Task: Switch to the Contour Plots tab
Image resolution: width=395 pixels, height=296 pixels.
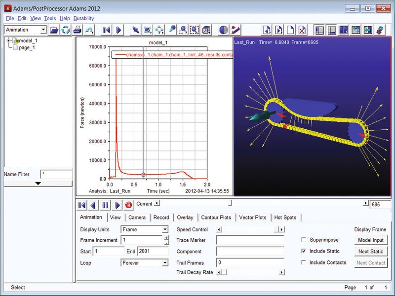Action: coord(216,217)
